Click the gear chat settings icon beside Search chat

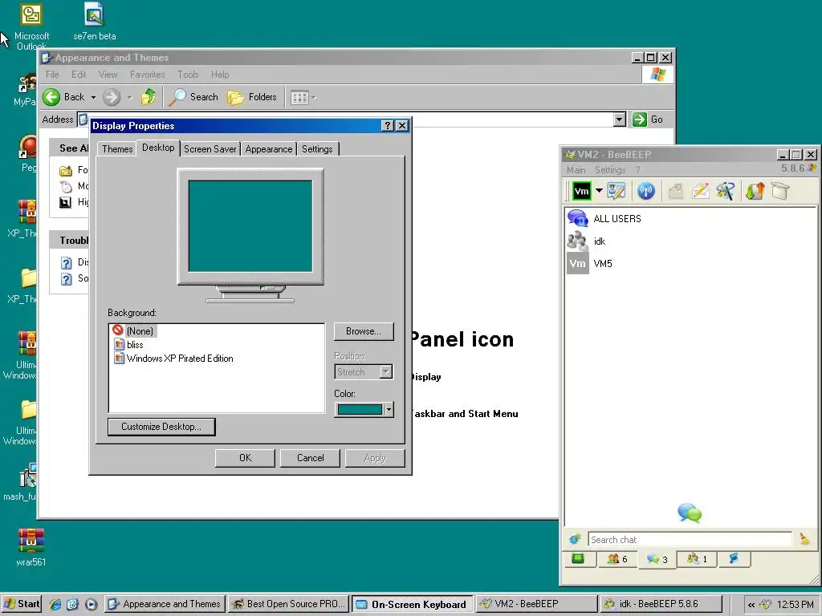coord(575,539)
